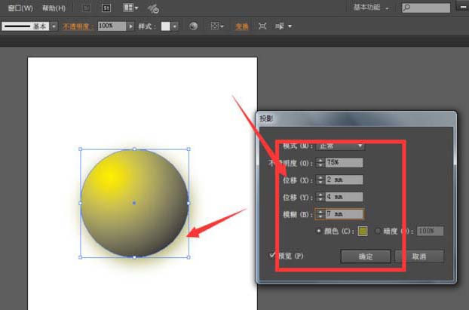
Task: Click the 不透明度 stepper arrows in dialog
Action: (320, 163)
